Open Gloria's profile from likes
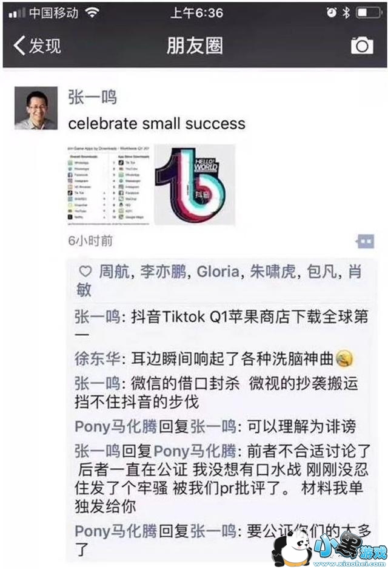Viewport: 388px width, 569px height. (218, 271)
